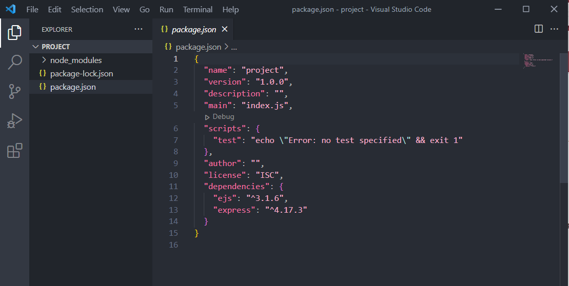Click the "^3.1.6" ejs version value
The image size is (569, 286).
point(265,198)
